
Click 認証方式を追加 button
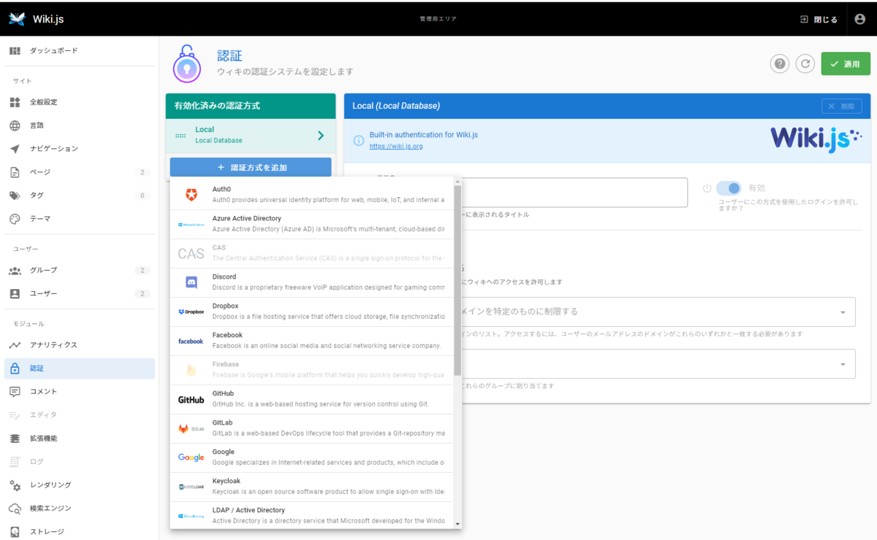(x=251, y=168)
